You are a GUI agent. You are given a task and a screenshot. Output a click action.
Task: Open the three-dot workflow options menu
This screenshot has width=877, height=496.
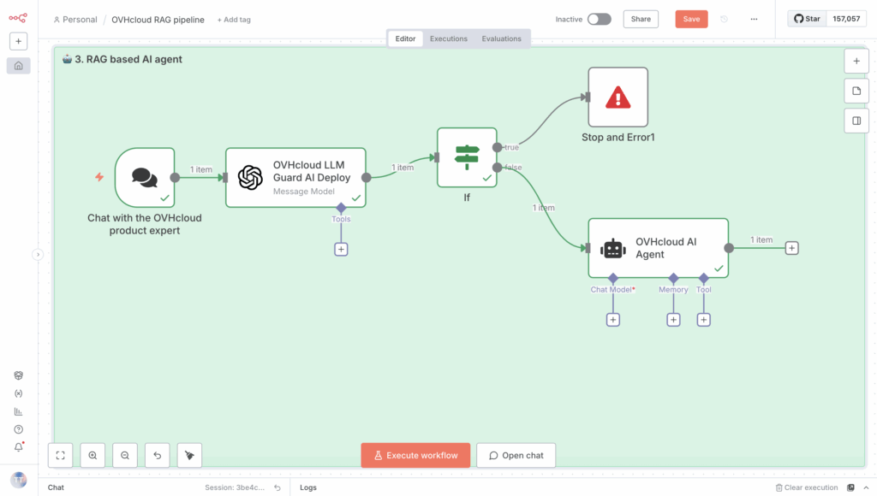pos(754,19)
